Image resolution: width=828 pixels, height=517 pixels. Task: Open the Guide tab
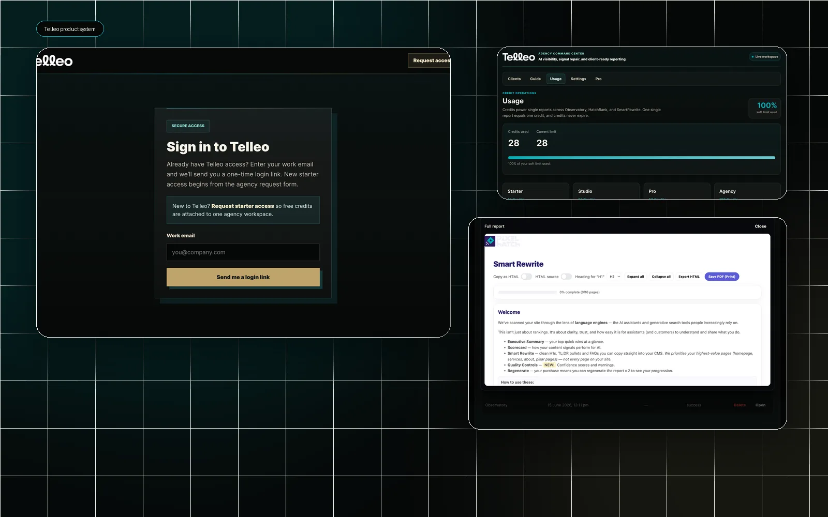536,79
